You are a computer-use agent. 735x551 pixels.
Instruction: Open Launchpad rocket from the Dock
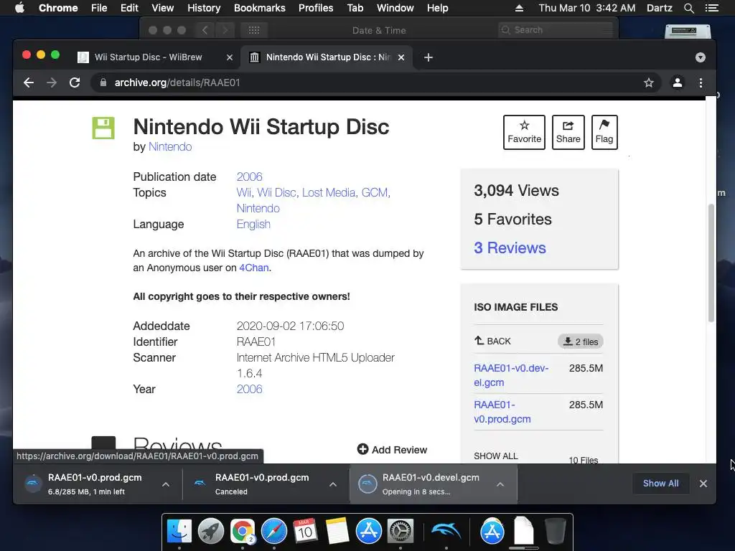[x=210, y=531]
